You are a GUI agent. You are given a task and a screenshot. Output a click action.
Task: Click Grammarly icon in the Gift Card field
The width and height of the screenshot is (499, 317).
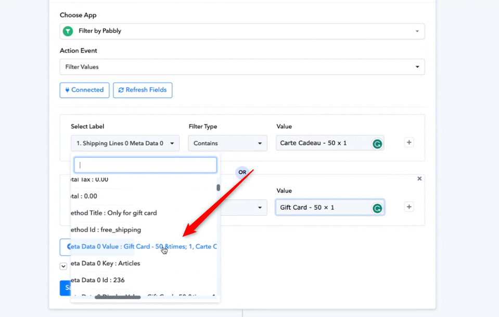tap(377, 209)
